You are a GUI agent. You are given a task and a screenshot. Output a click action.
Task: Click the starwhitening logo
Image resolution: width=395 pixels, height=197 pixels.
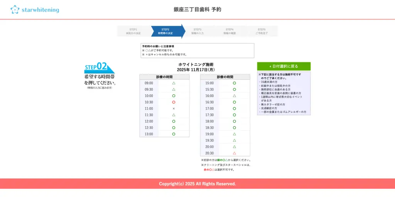coord(35,10)
